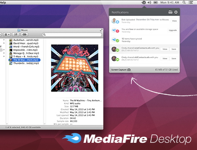
Task: Start a Screen Capture
Action: tap(121, 70)
